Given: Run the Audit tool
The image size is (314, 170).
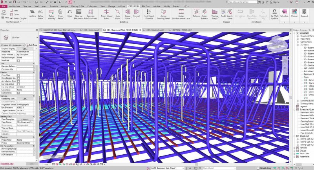Looking at the screenshot, I should (x=223, y=13).
